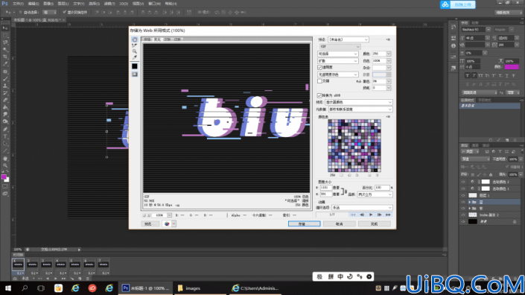This screenshot has height=295, width=525.
Task: Click the magenta text color swatch in Character panel
Action: click(512, 67)
